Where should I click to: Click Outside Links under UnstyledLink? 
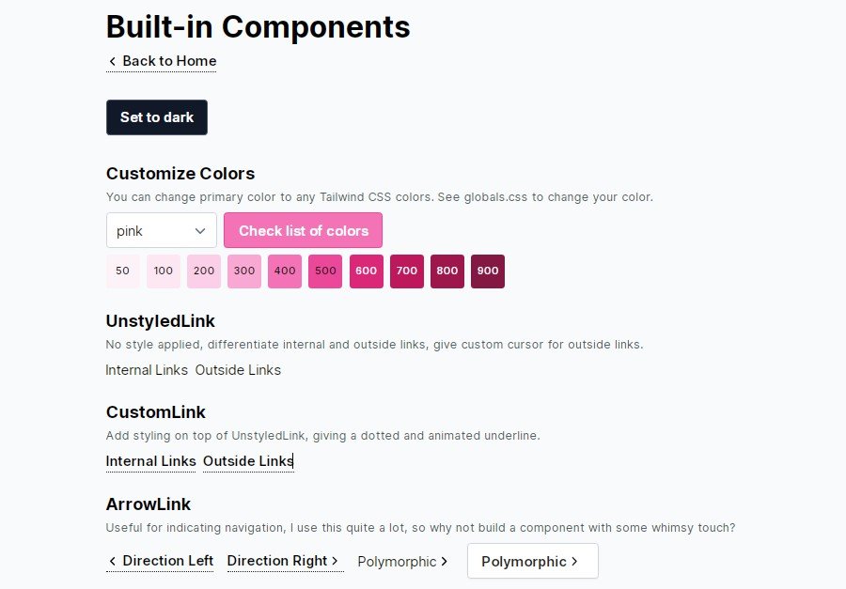coord(237,370)
